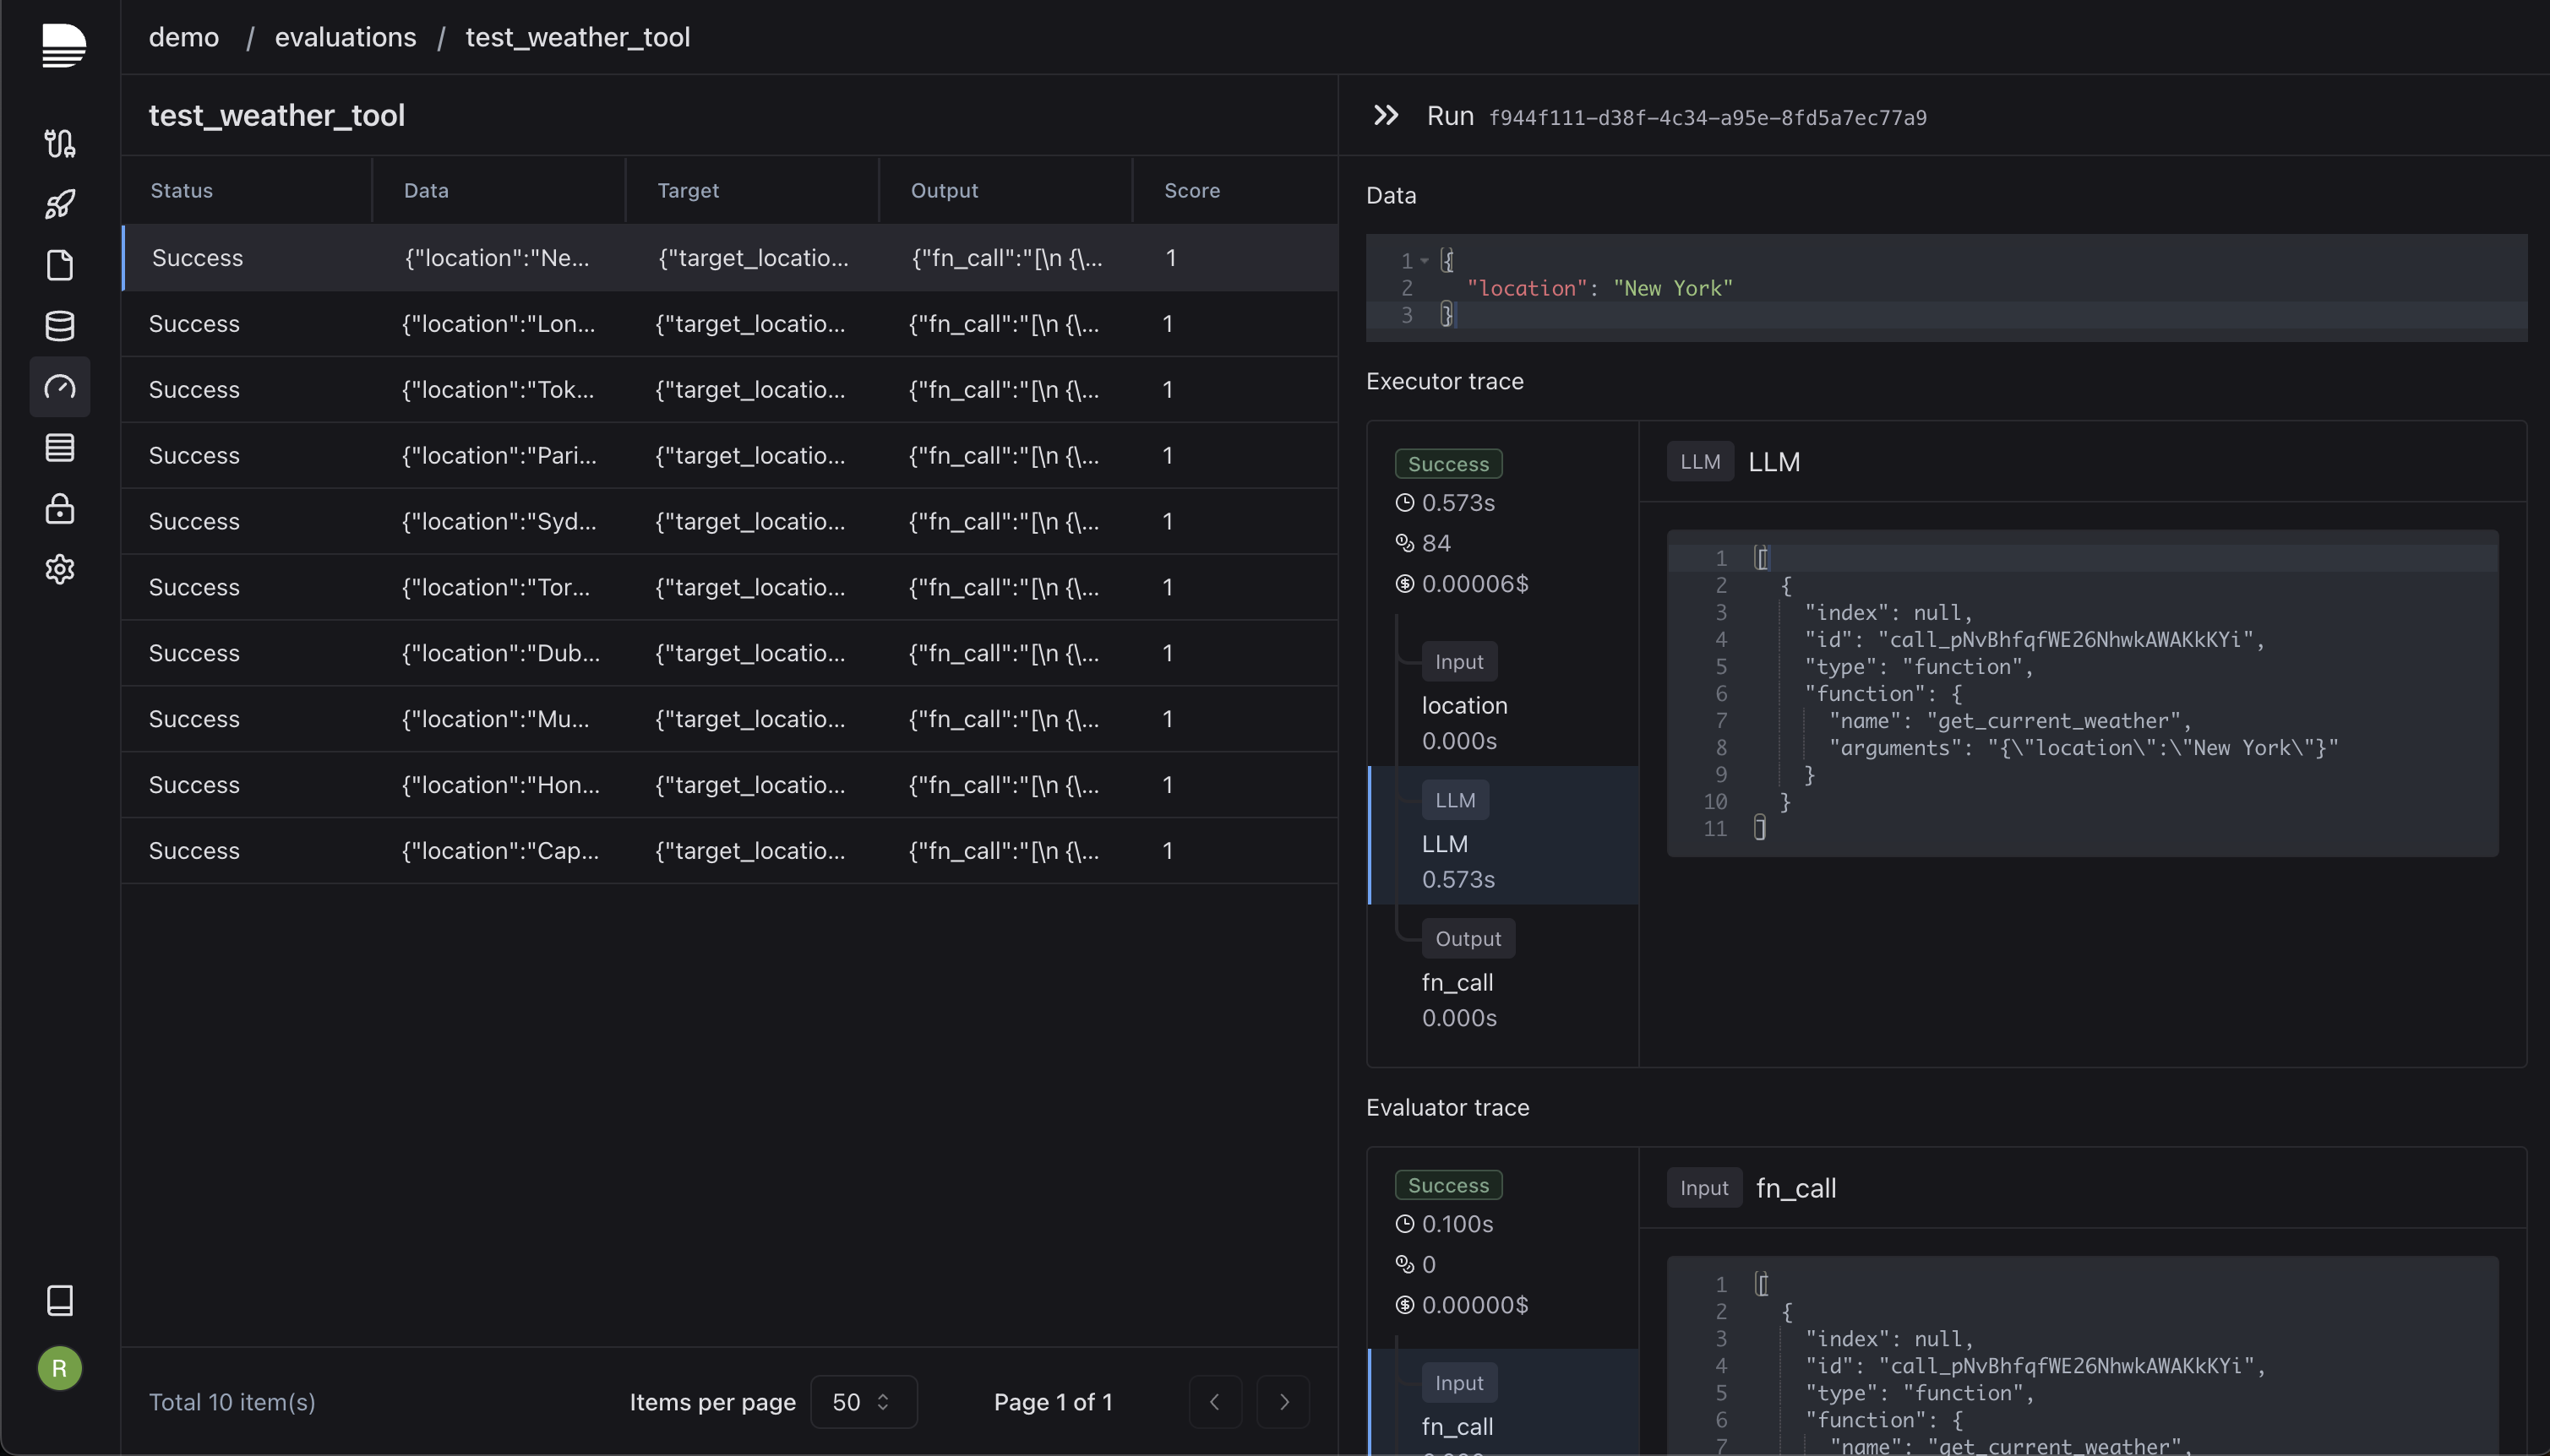Image resolution: width=2550 pixels, height=1456 pixels.
Task: Collapse the Run panel with double chevron
Action: point(1386,116)
